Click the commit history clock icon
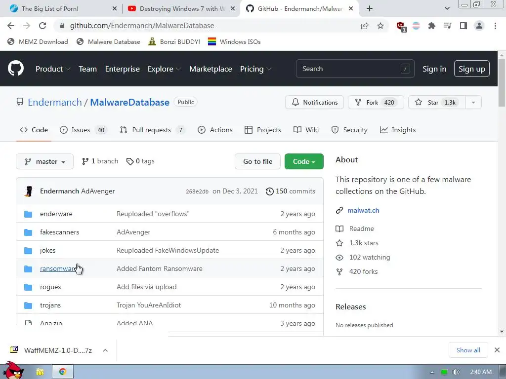The height and width of the screenshot is (379, 506). (x=269, y=191)
